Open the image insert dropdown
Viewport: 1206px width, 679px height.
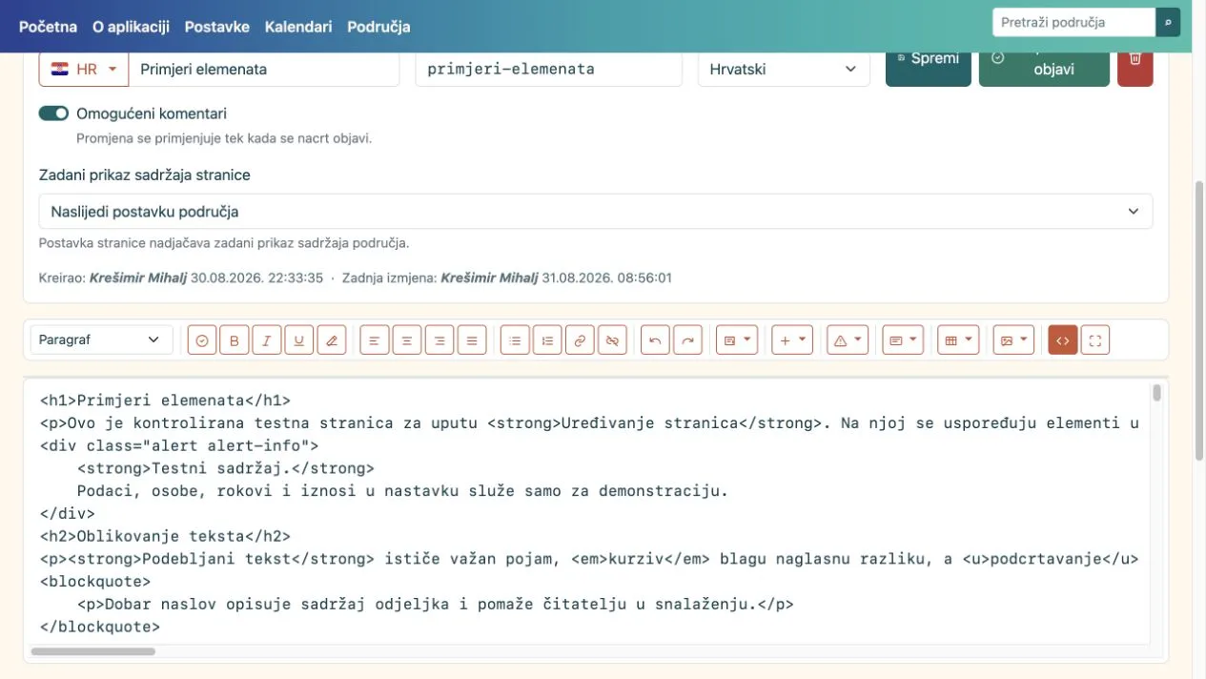point(1013,340)
